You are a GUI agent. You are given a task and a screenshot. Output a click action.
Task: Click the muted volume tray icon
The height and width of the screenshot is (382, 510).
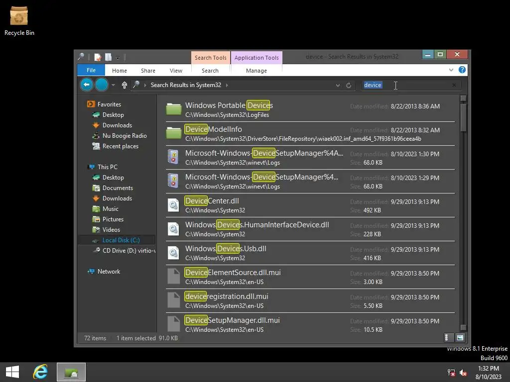point(463,373)
